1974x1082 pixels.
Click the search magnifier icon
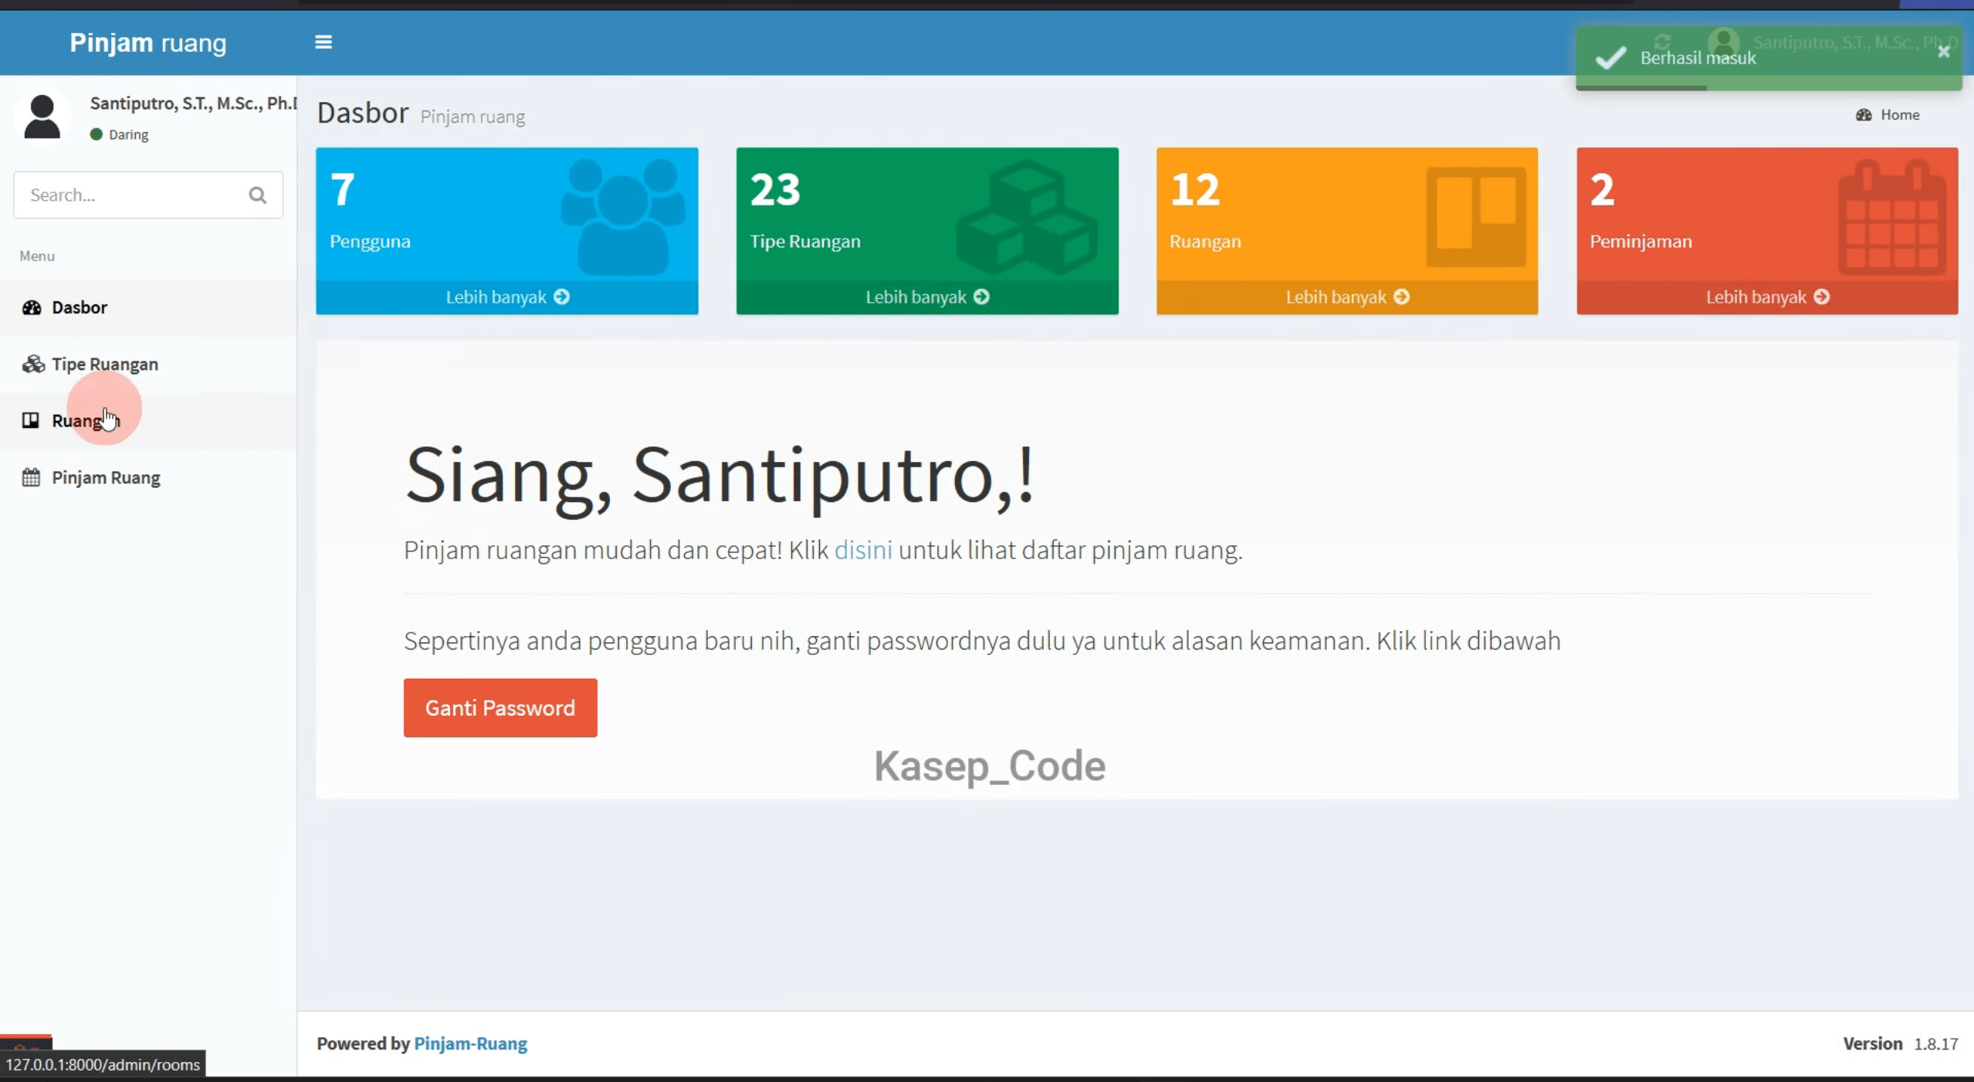coord(258,195)
